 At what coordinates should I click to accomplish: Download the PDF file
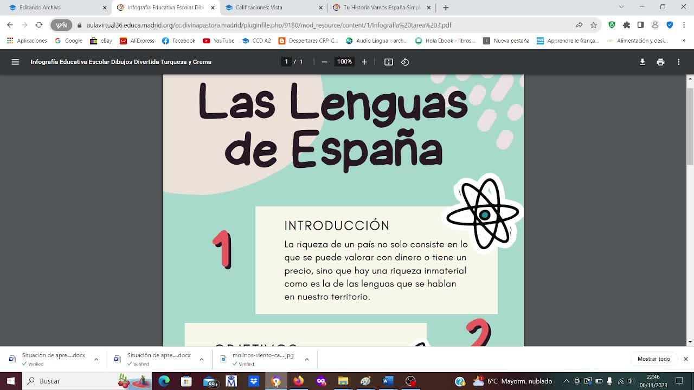(642, 62)
